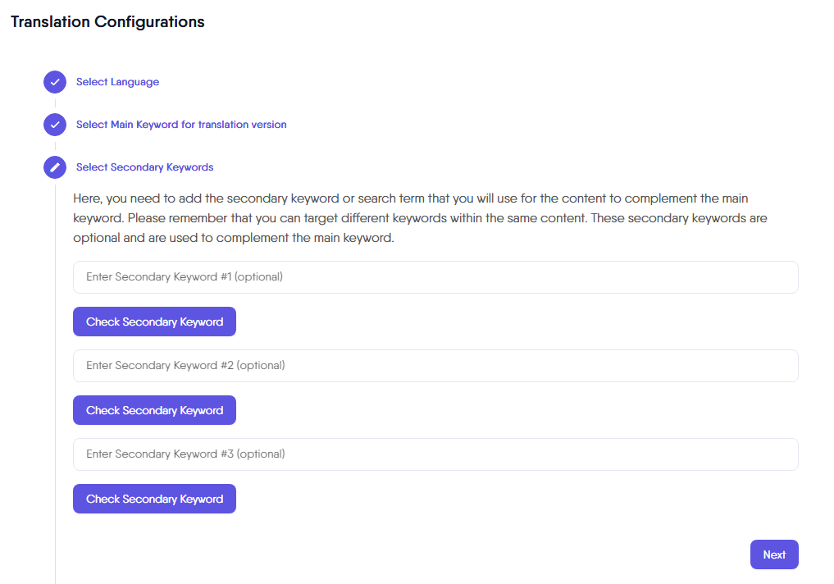Click into the Secondary Keyword #2 field
This screenshot has height=584, width=834.
[x=435, y=366]
